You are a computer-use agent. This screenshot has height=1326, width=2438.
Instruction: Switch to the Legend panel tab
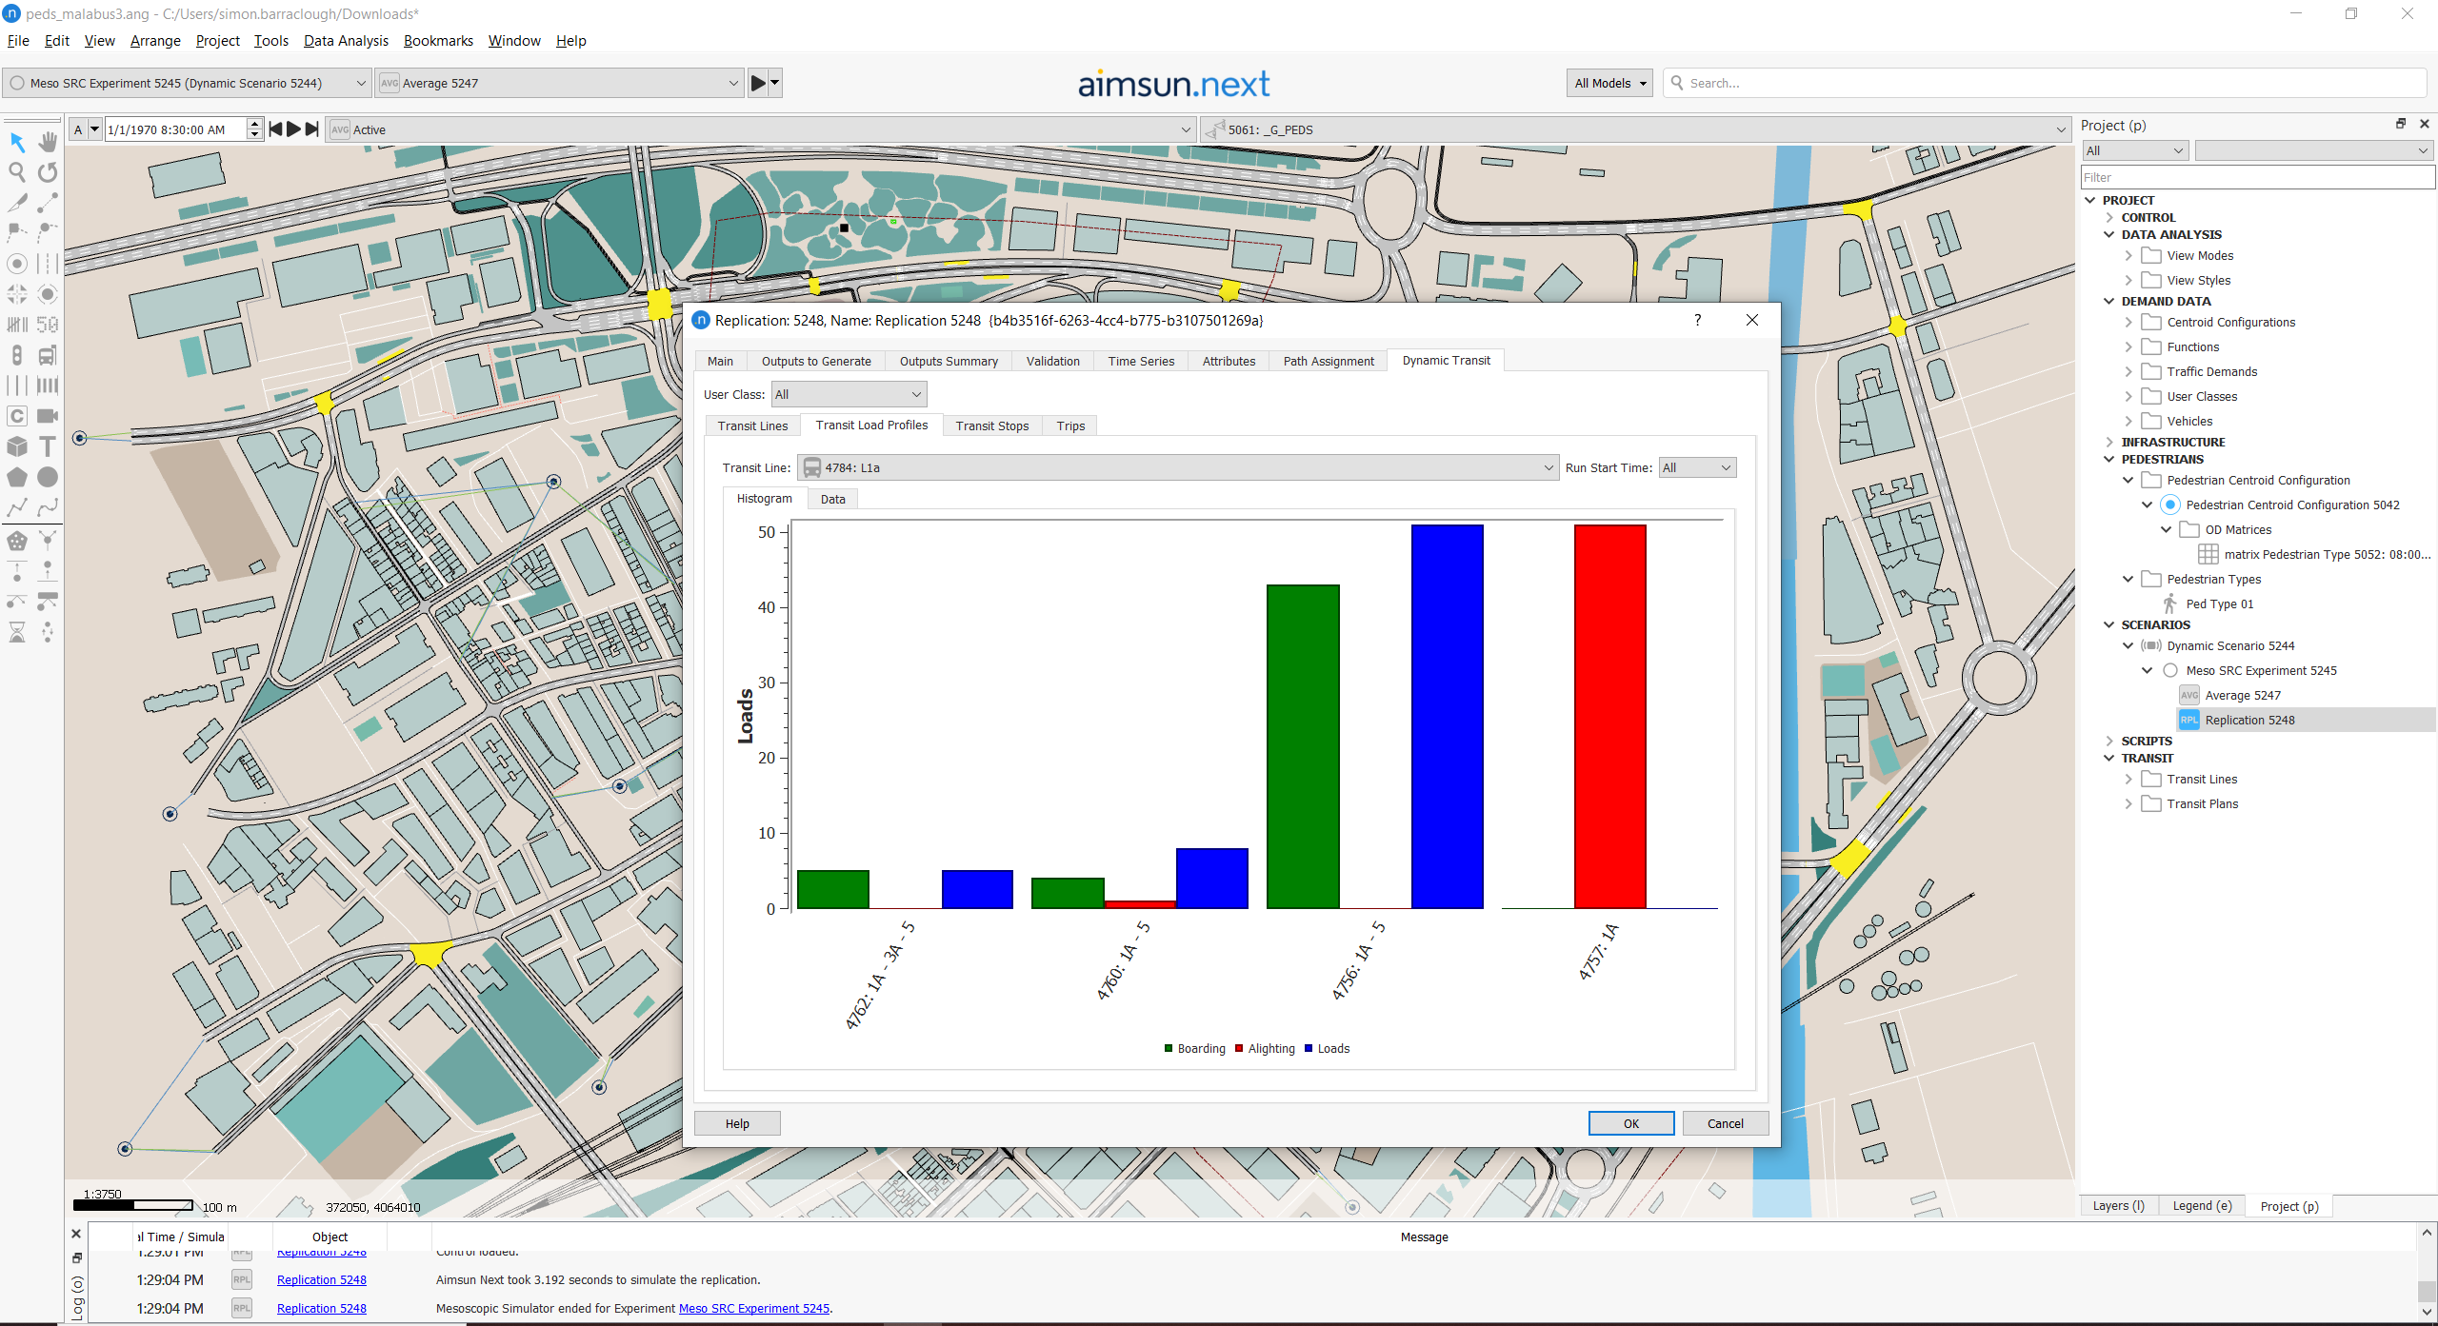tap(2202, 1205)
